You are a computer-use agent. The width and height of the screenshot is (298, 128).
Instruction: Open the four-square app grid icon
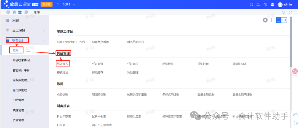click(x=20, y=12)
